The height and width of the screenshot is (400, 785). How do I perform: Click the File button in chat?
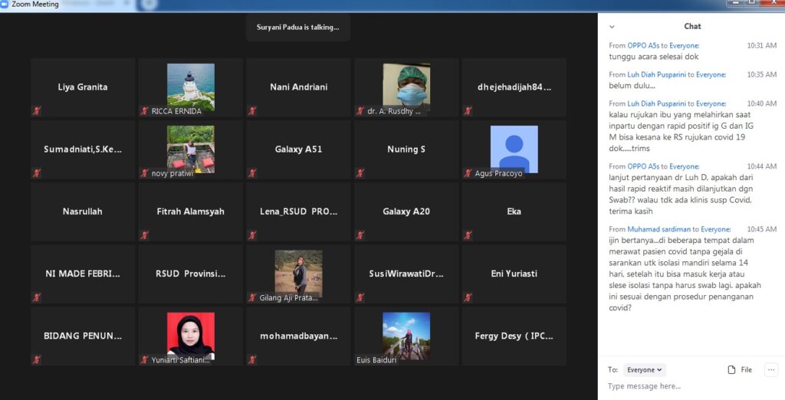click(x=740, y=369)
